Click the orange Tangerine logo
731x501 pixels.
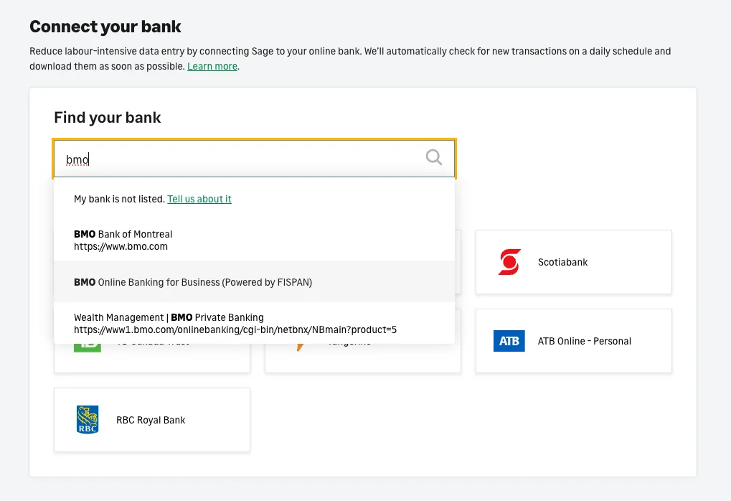(x=301, y=347)
